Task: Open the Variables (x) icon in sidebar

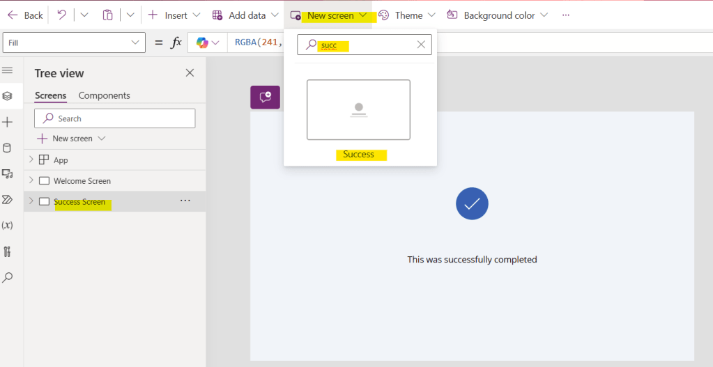Action: (x=8, y=225)
